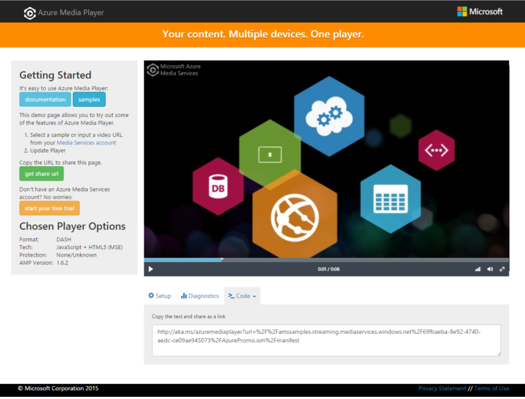Click the progress bar scrubber handle

coord(222,259)
